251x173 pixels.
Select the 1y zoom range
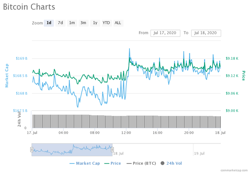(x=95, y=23)
